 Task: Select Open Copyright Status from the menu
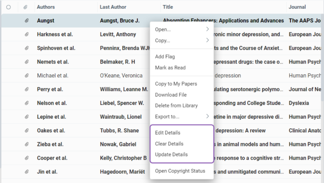pos(180,171)
